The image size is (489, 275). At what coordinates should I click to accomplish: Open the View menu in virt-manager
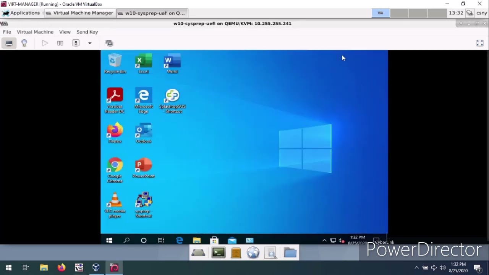[65, 32]
